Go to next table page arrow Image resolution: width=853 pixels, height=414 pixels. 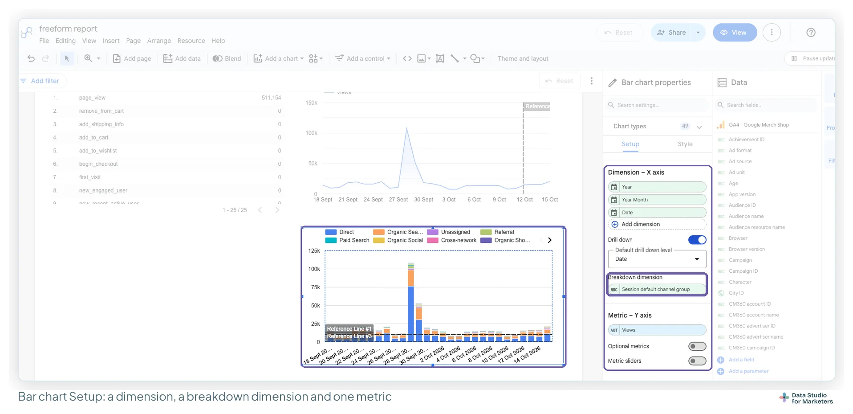tap(277, 210)
